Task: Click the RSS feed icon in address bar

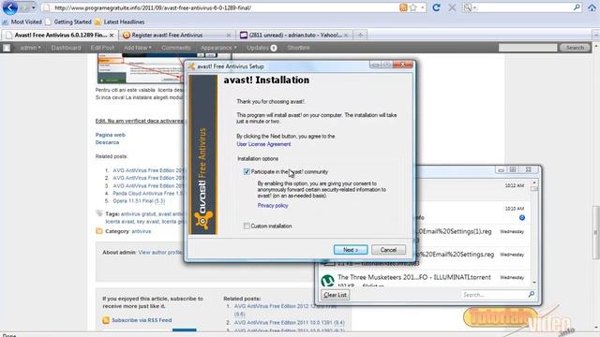Action: point(403,7)
